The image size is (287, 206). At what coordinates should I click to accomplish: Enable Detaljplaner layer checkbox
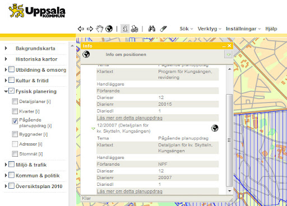(15, 101)
